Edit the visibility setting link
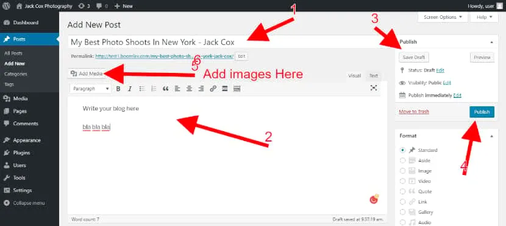 (447, 83)
